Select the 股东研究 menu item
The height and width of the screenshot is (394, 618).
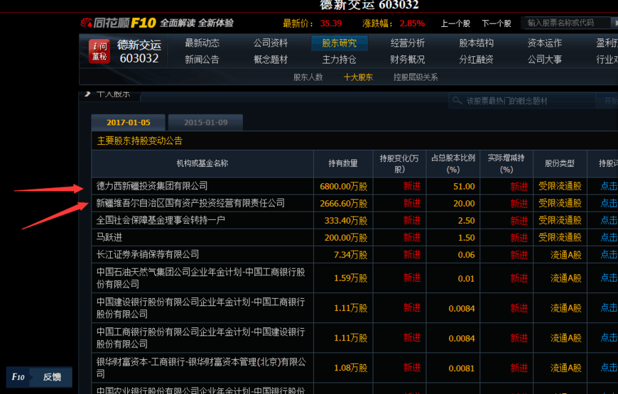coord(340,43)
